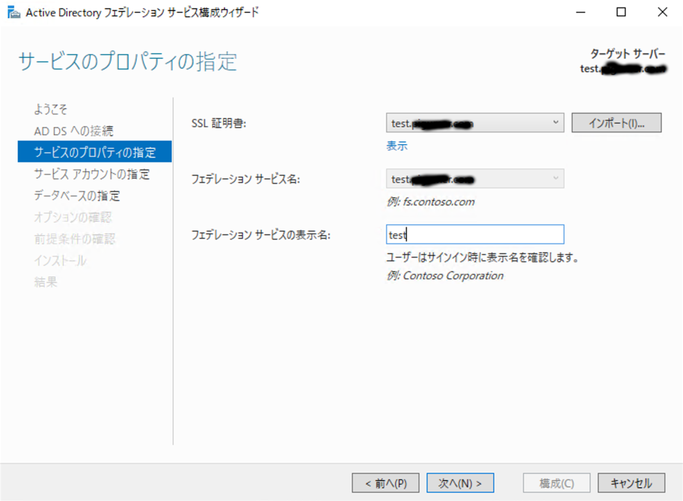Click the 次へ button to proceed
The height and width of the screenshot is (501, 683).
[x=460, y=482]
